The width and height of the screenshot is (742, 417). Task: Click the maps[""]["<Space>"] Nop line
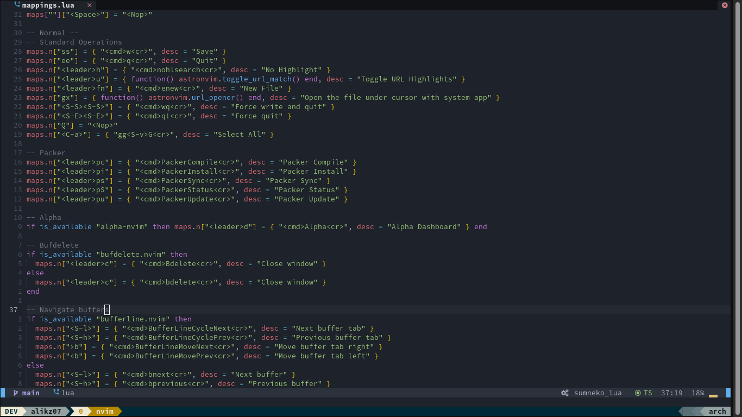tap(90, 14)
